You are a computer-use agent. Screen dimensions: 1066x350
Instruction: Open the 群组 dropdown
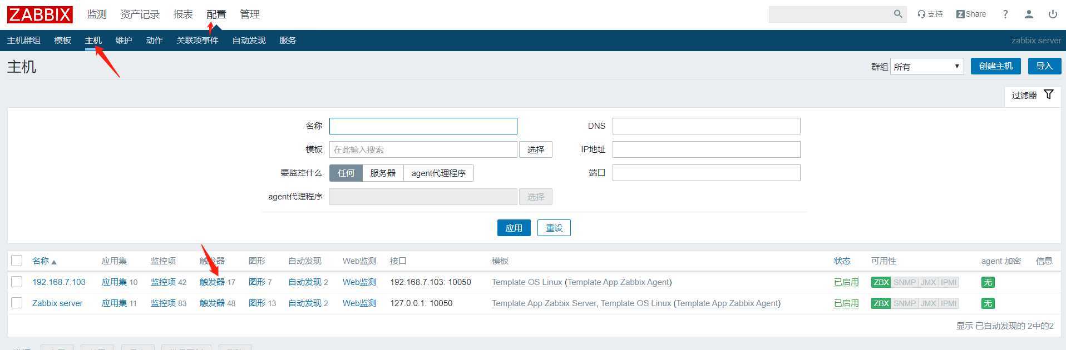[927, 66]
